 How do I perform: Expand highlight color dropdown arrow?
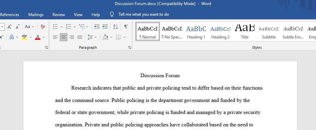31,37
